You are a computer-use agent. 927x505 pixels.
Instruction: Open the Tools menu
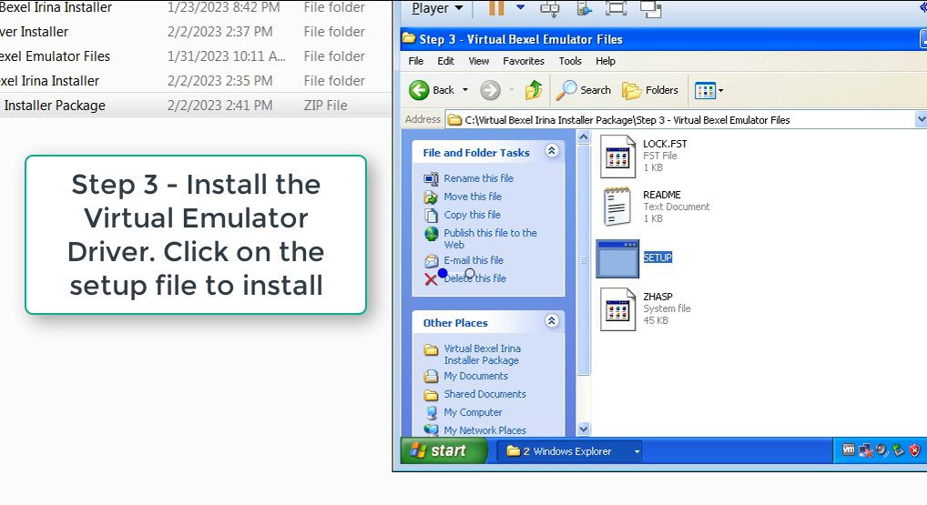(x=570, y=61)
